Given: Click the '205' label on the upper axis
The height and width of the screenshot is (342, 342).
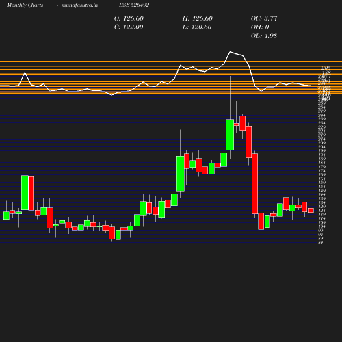Looking at the screenshot, I should 326,68.
